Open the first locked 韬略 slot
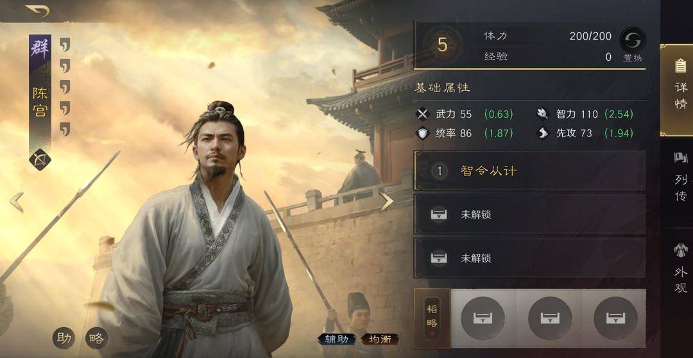693x358 pixels. pos(483,318)
